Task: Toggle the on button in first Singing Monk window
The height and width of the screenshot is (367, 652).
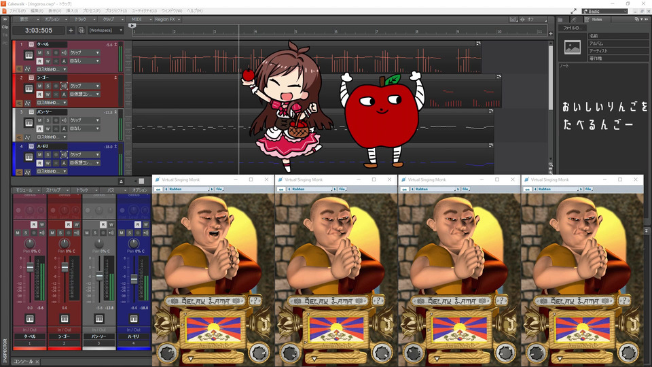Action: [158, 190]
